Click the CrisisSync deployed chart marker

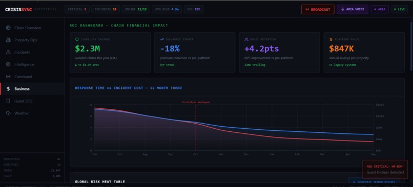tap(196, 102)
